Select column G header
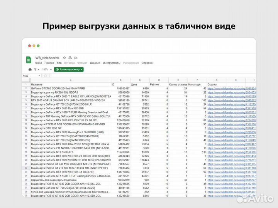The height and width of the screenshot is (208, 278). coord(217,80)
